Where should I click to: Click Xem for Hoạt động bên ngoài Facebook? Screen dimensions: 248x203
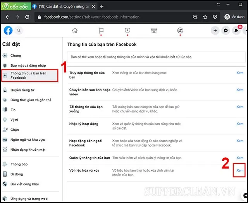coord(240,141)
